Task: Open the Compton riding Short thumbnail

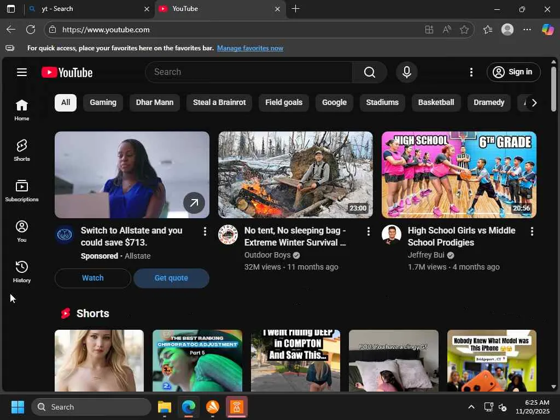Action: tap(295, 361)
